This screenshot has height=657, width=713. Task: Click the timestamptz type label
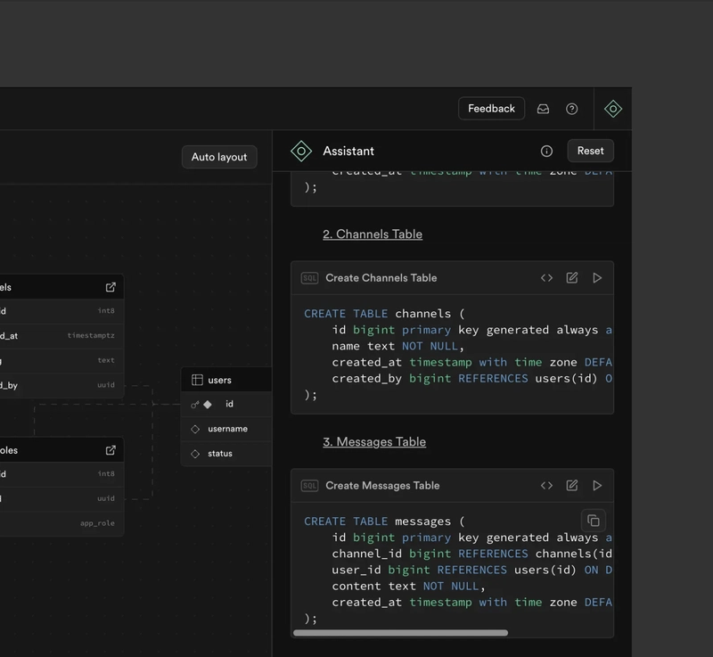(91, 335)
